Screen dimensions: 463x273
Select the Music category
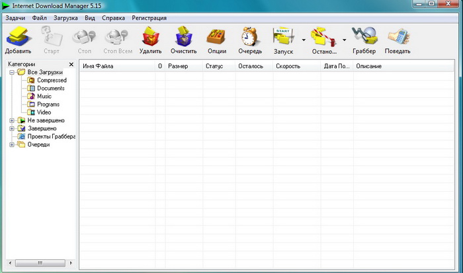pyautogui.click(x=44, y=97)
